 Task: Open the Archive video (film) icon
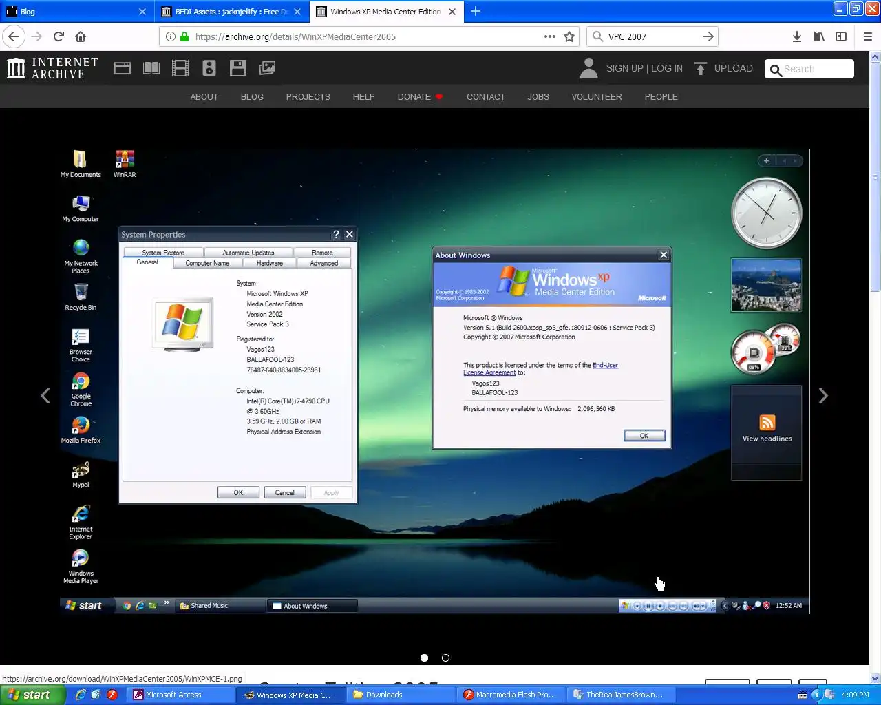coord(180,68)
